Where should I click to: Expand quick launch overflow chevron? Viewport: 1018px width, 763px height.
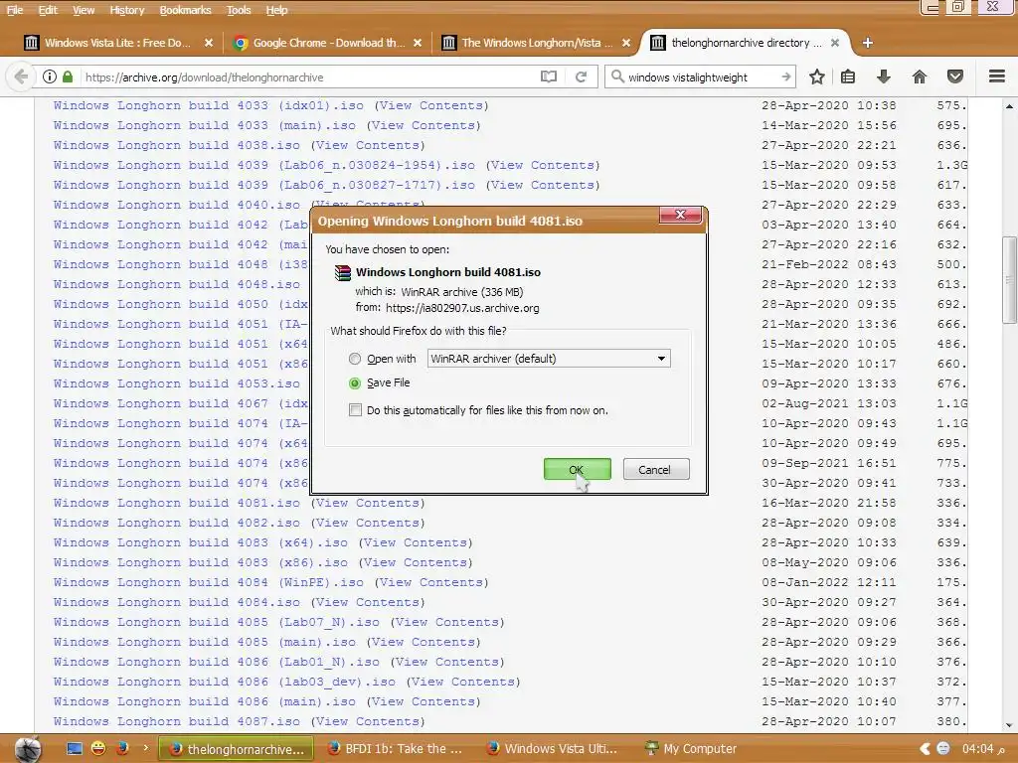(145, 748)
